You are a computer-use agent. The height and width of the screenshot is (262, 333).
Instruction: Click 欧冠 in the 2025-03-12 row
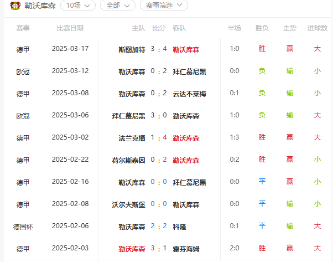point(23,71)
